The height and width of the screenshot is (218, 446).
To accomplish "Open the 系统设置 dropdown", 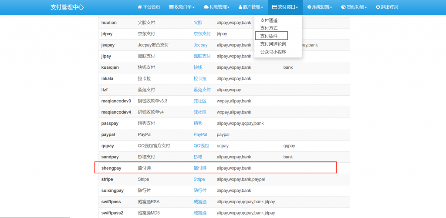I will 319,7.
